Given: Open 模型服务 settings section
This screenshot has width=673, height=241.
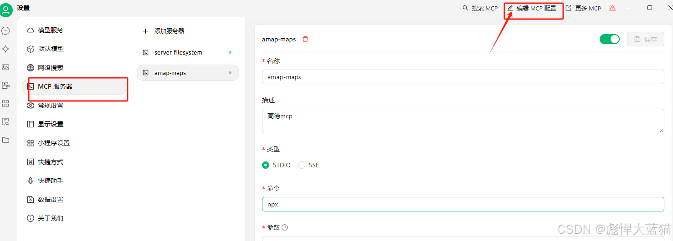Looking at the screenshot, I should 74,30.
